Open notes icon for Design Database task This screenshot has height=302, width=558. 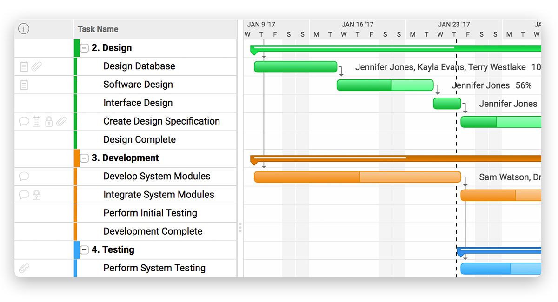(x=24, y=66)
